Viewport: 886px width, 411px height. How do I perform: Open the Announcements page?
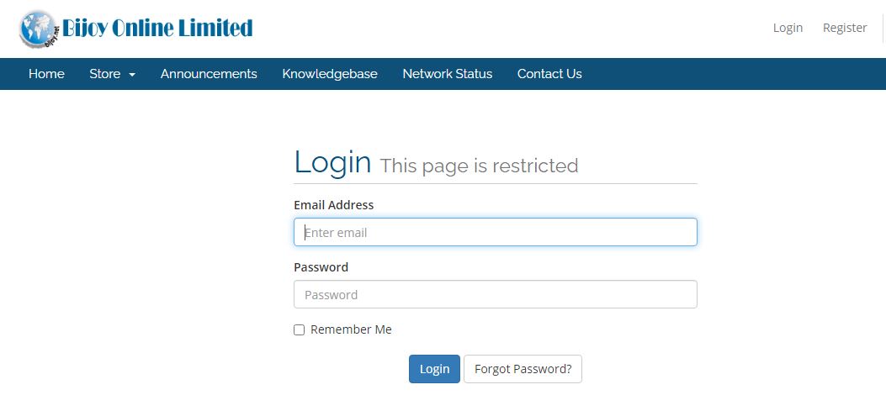(x=209, y=74)
